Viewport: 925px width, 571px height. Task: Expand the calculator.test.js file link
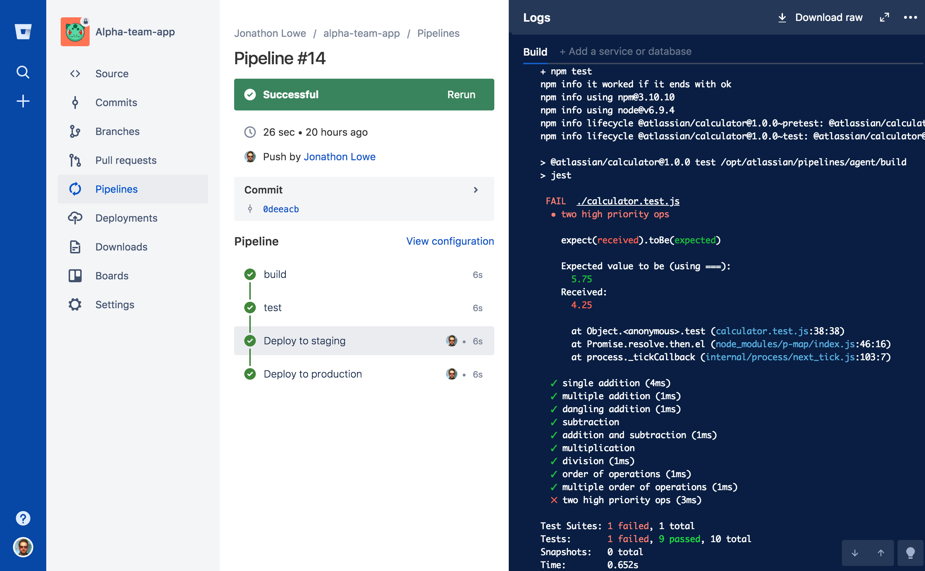pos(628,201)
